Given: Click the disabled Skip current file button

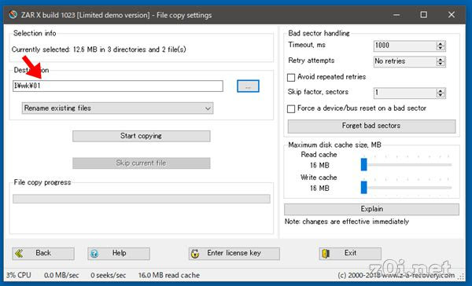Looking at the screenshot, I should (x=141, y=163).
